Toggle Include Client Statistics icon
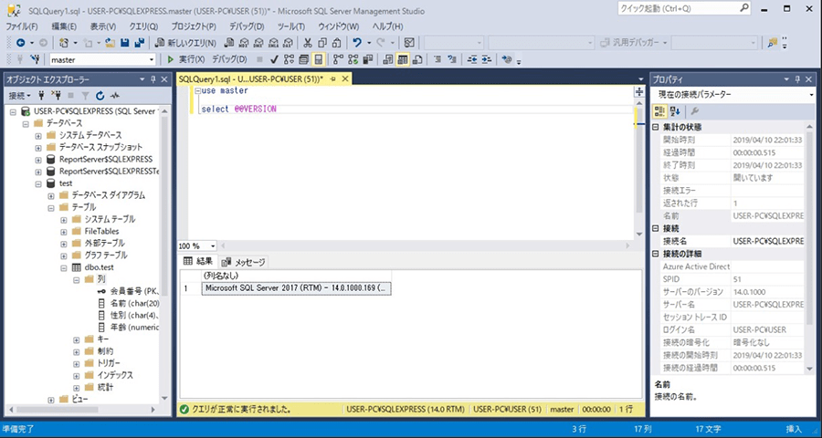Screen dimensions: 822x438 367,59
